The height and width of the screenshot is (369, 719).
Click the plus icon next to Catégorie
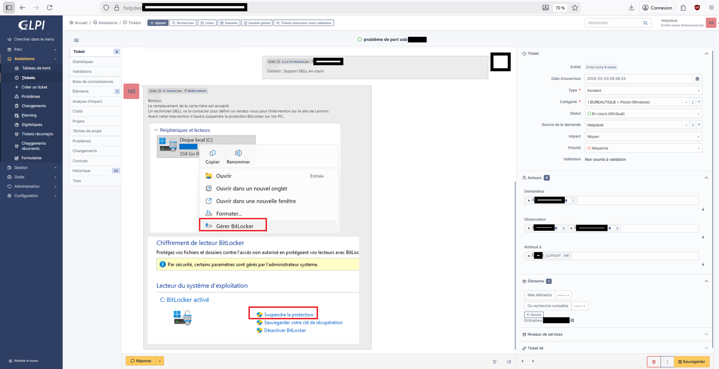pos(699,102)
